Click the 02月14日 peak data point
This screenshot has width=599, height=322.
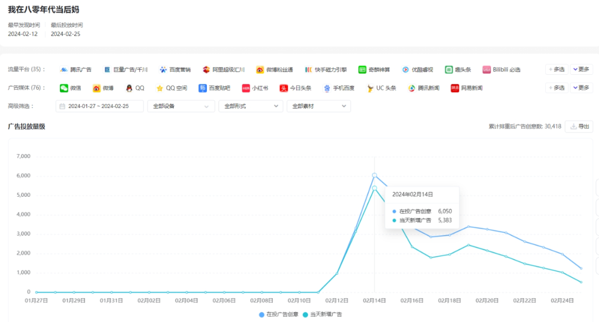click(x=374, y=175)
